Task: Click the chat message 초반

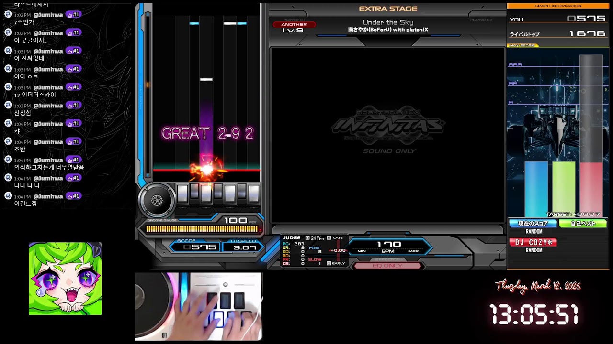Action: pyautogui.click(x=20, y=149)
